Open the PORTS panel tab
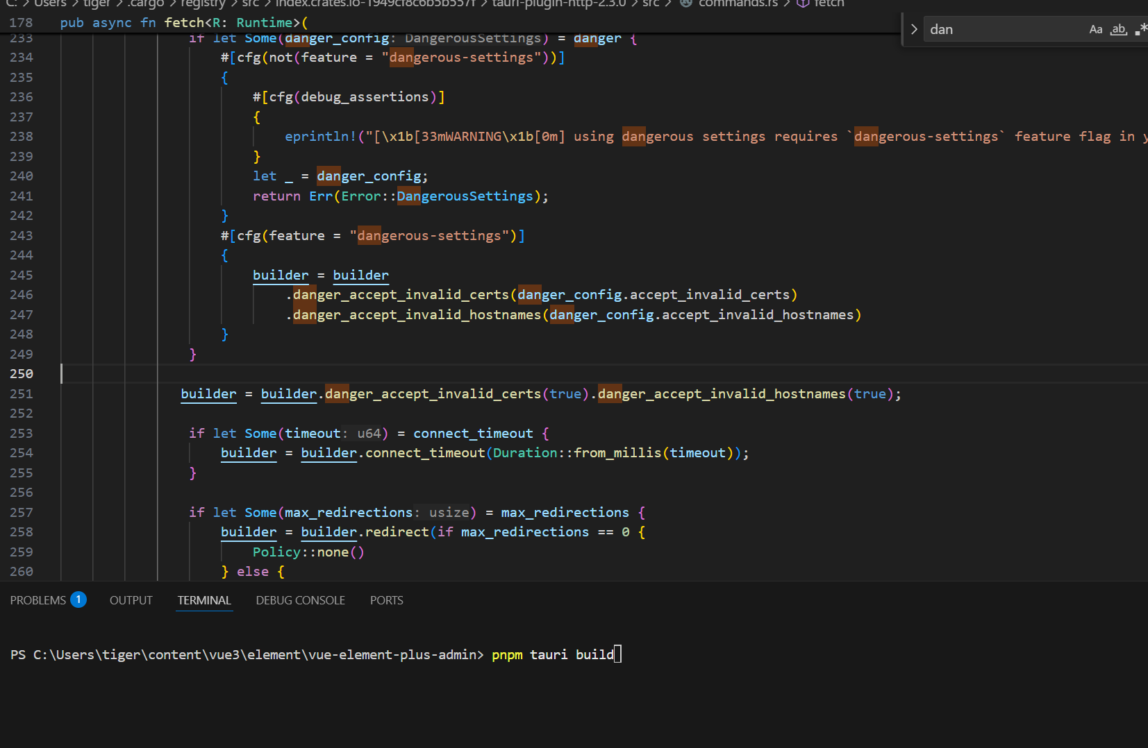This screenshot has height=748, width=1148. point(386,600)
